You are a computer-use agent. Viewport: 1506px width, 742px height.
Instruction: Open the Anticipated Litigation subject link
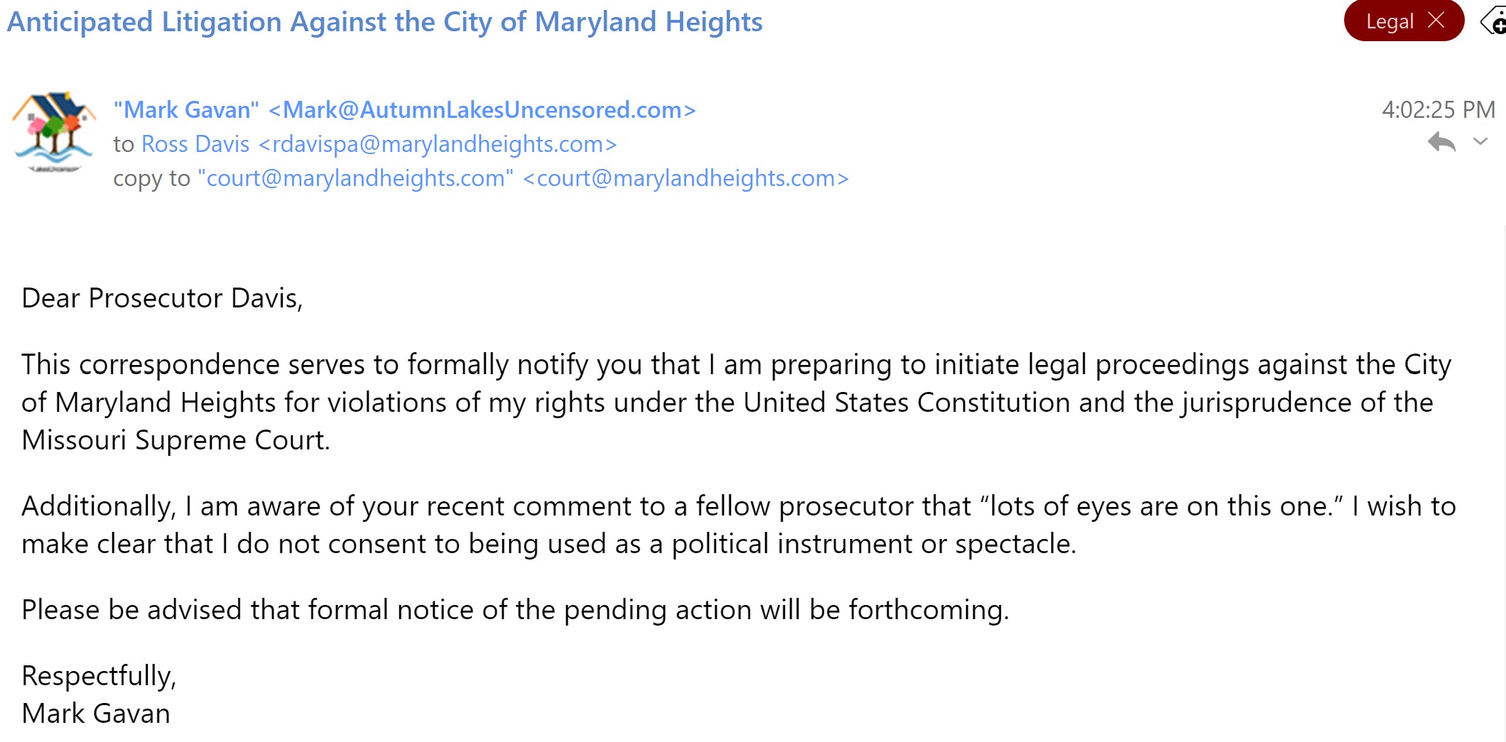(384, 22)
